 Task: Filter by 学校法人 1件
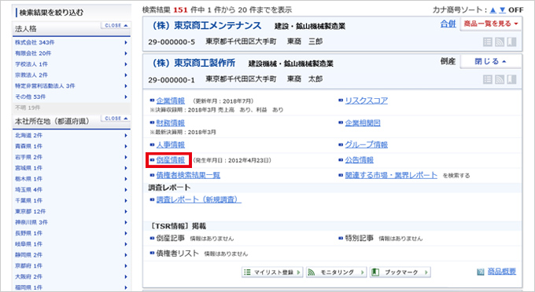tap(71, 64)
